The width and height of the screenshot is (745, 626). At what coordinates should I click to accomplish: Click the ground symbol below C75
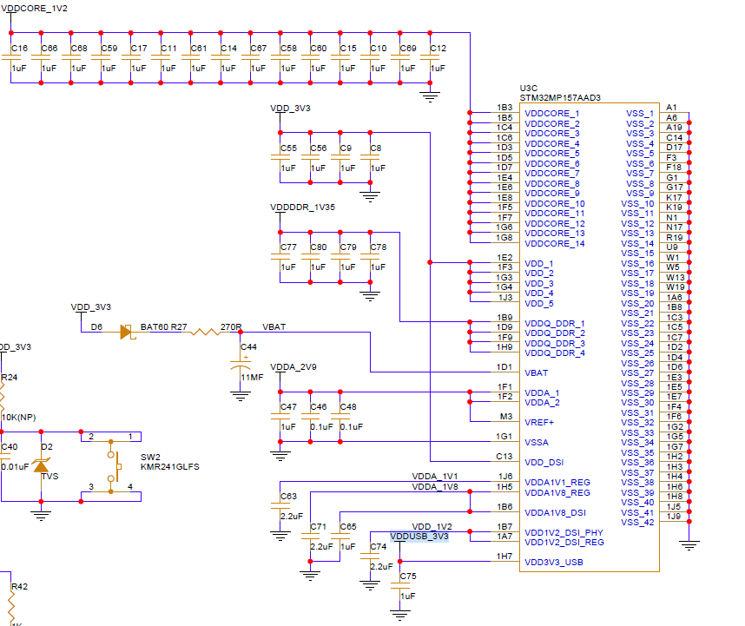pyautogui.click(x=400, y=616)
